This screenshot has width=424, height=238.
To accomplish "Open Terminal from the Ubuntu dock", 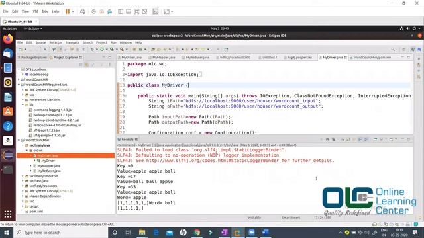I will pos(8,170).
